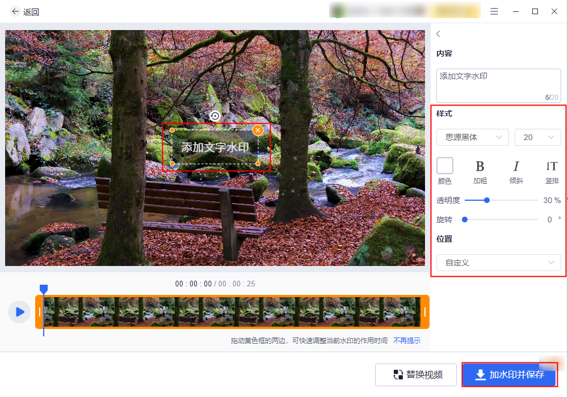Image resolution: width=568 pixels, height=397 pixels.
Task: Click the 返回 back label
Action: pos(31,12)
